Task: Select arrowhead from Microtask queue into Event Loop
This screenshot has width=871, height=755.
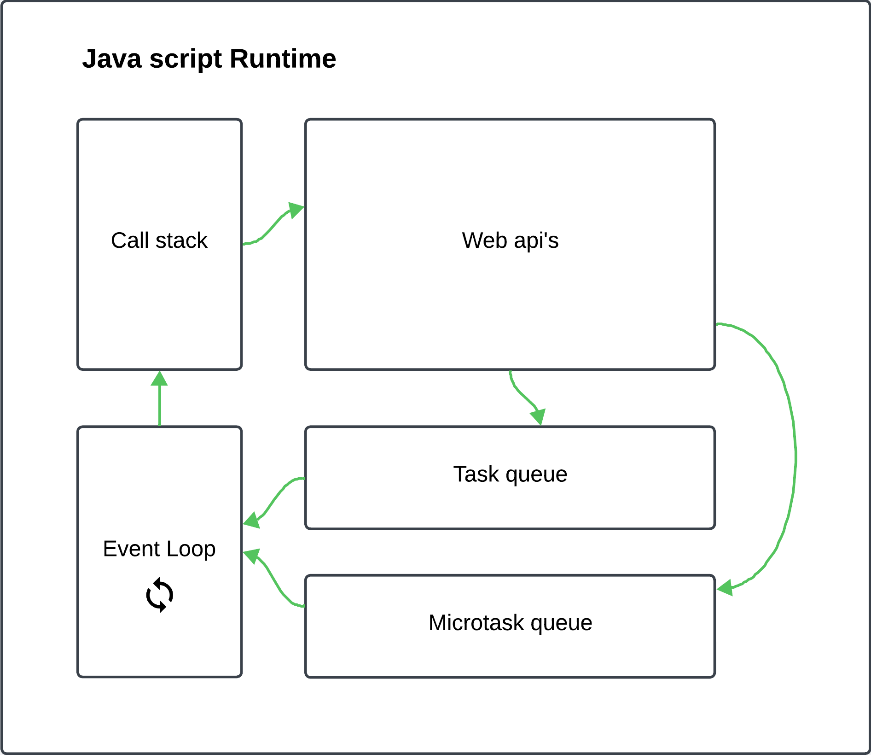Action: click(x=252, y=556)
